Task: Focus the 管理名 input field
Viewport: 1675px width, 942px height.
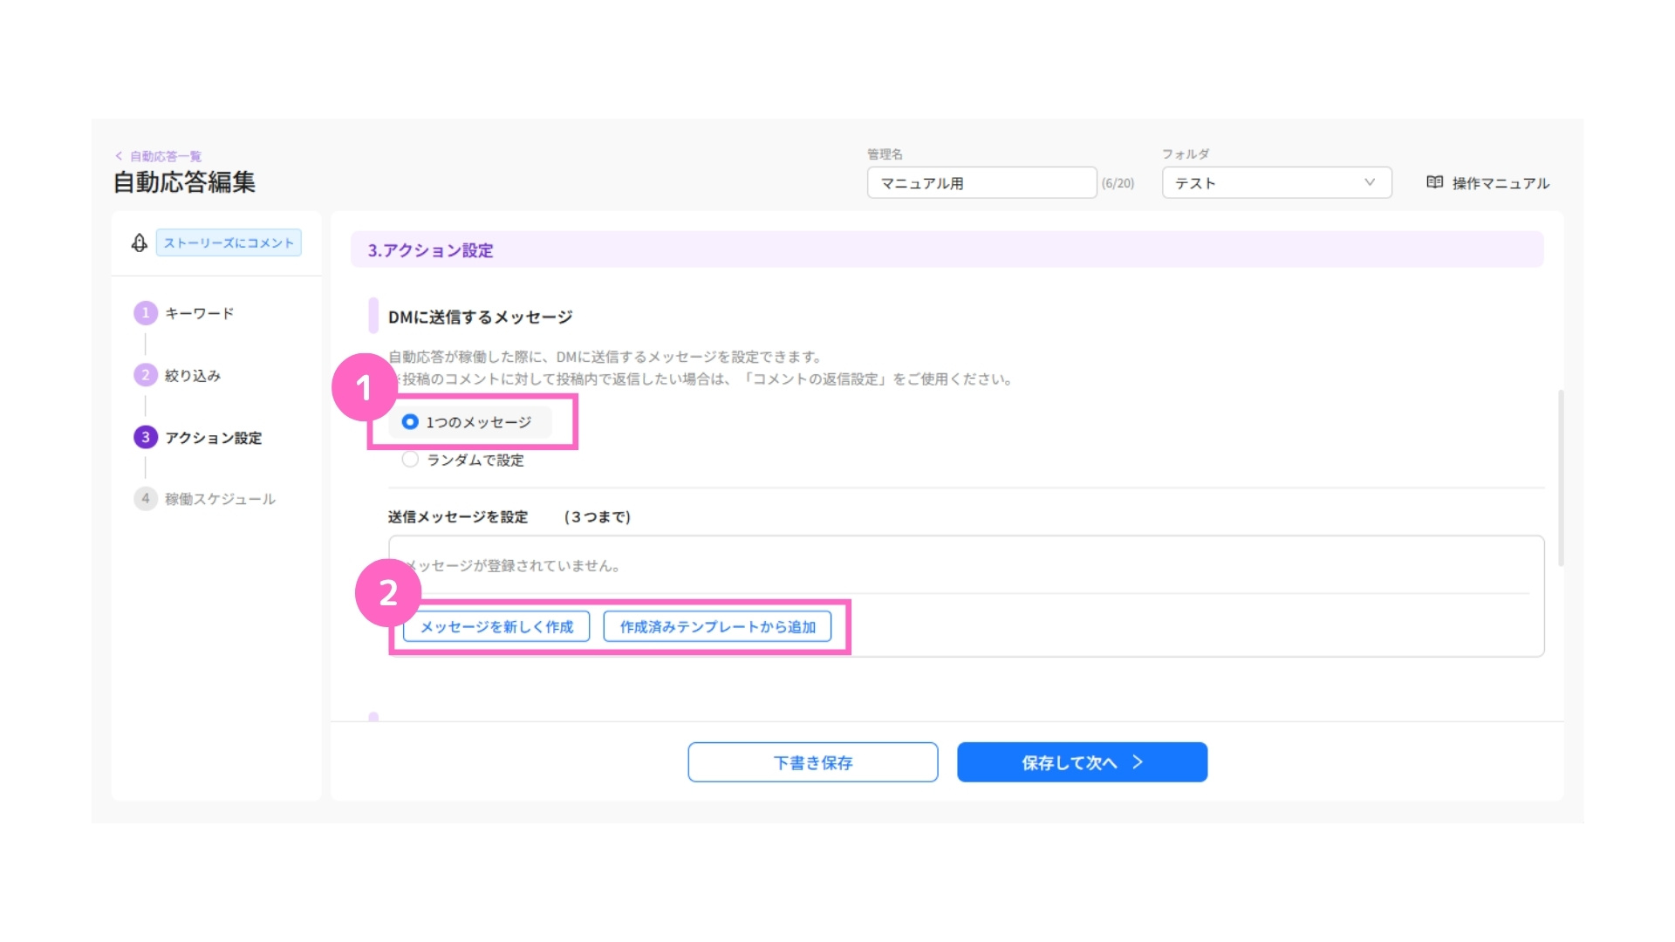Action: pyautogui.click(x=981, y=183)
